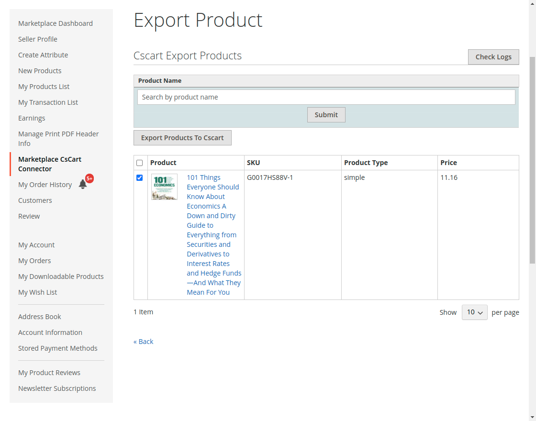Image resolution: width=536 pixels, height=421 pixels.
Task: Toggle the select-all header checkbox
Action: (x=140, y=163)
